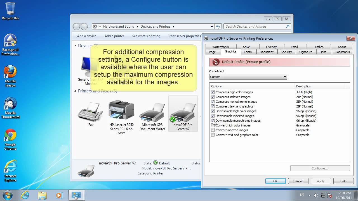Viewport: 358px width, 201px height.
Task: Check Convert text and graphics color
Action: coord(213,135)
